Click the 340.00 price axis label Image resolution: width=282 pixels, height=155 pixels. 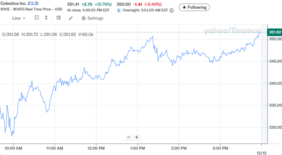[275, 83]
